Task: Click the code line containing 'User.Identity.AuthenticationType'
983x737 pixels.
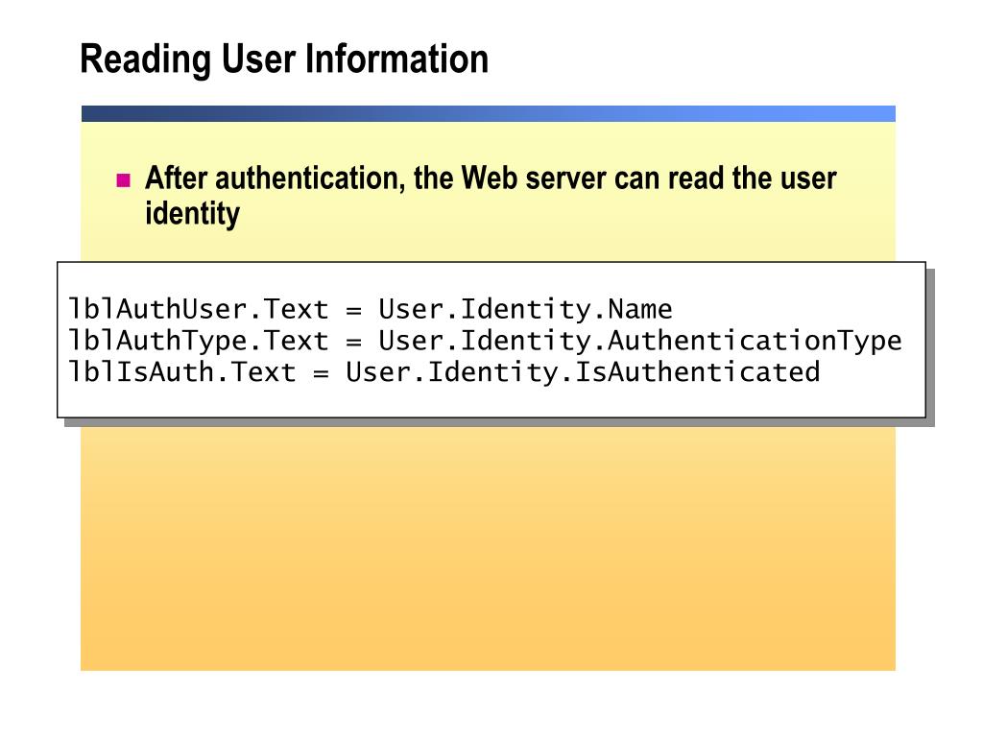Action: click(485, 341)
